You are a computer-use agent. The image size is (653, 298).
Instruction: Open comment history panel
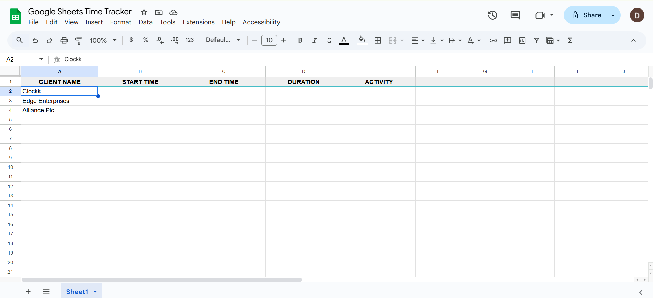click(x=515, y=15)
